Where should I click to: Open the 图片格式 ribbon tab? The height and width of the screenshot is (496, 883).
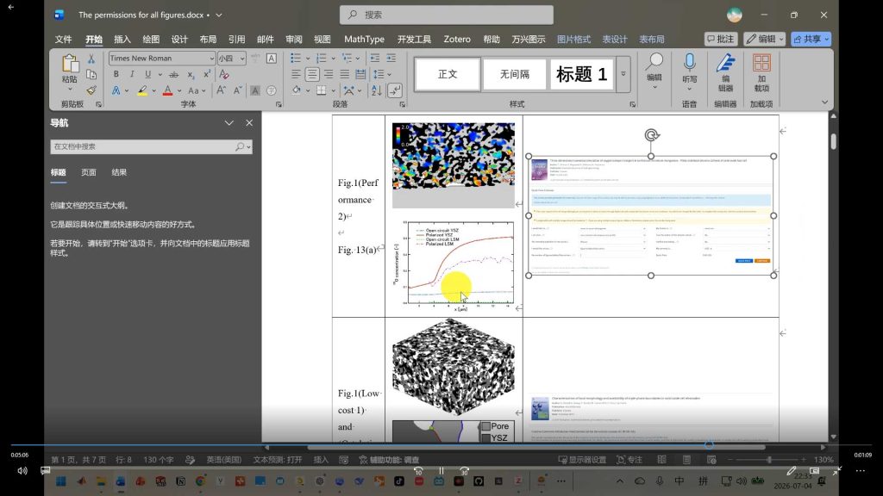(x=573, y=40)
